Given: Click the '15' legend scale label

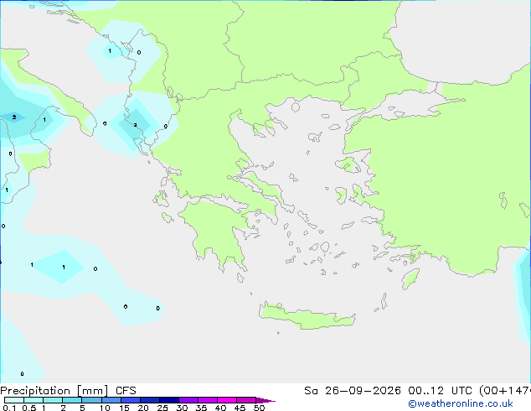Looking at the screenshot, I should point(124,408).
